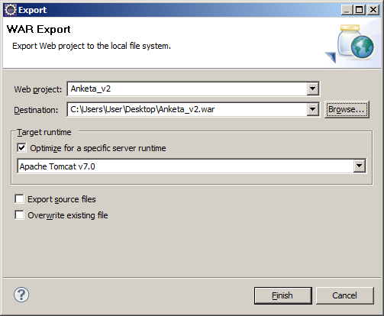Click the Browse... button

tap(347, 109)
